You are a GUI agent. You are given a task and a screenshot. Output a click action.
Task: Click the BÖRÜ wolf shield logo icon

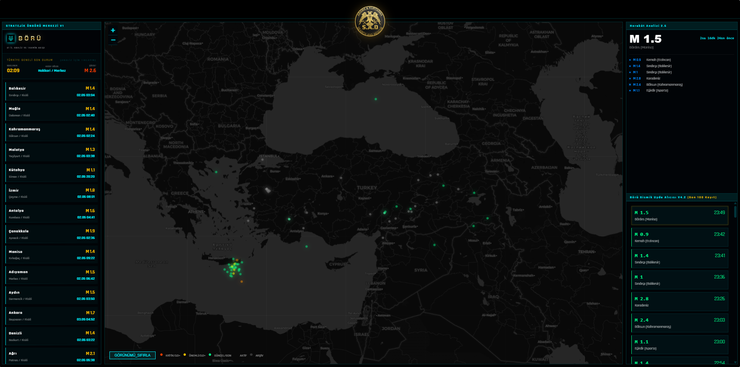click(x=11, y=38)
